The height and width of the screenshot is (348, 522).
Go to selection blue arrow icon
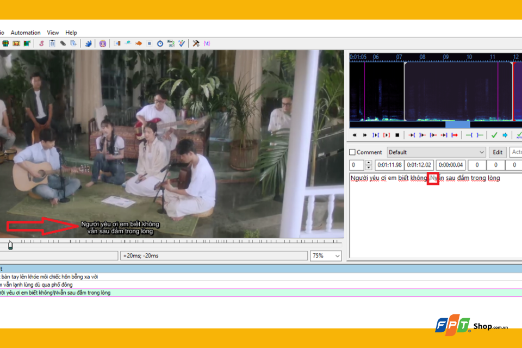505,135
